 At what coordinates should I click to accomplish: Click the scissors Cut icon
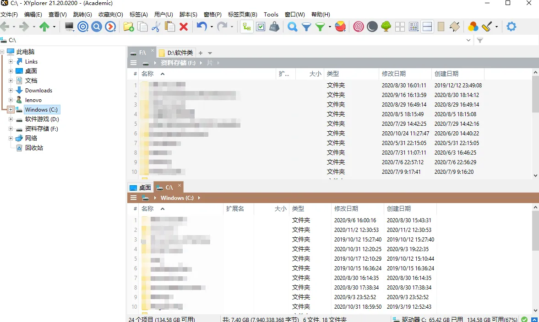tap(156, 27)
